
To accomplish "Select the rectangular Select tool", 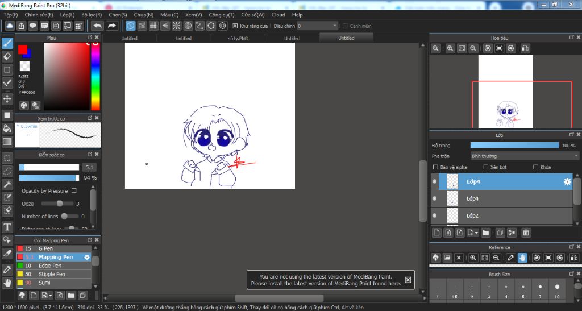I will click(7, 157).
